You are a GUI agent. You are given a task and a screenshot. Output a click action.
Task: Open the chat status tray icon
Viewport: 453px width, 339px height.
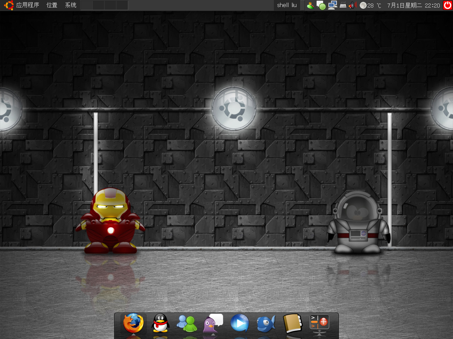(321, 5)
